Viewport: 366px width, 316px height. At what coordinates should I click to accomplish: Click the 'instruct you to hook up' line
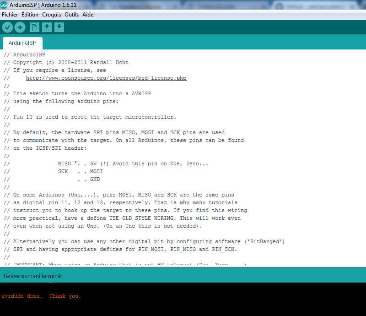point(125,210)
